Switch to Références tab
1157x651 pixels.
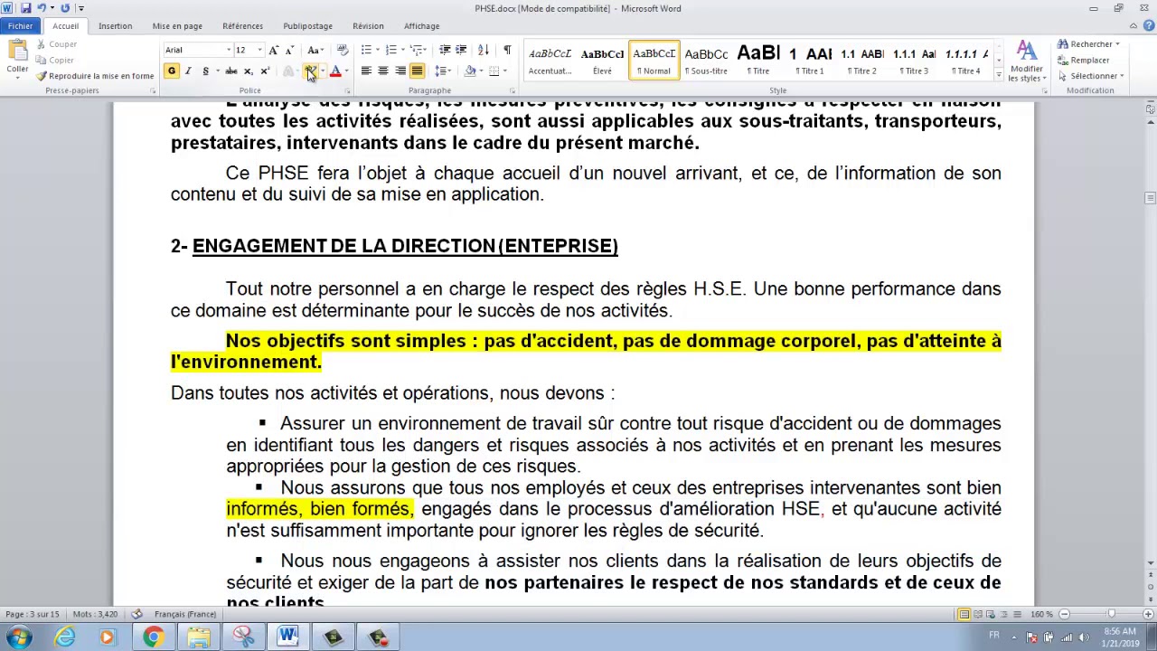(x=242, y=26)
